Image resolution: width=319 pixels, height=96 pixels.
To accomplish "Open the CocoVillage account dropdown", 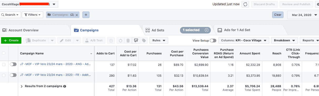I will click(29, 4).
